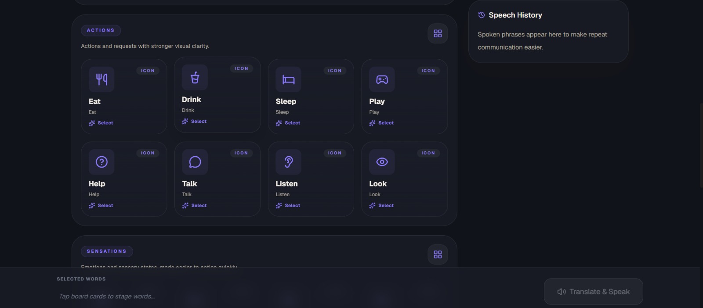
Task: Click sparkle icon on Eat card
Action: [x=92, y=123]
